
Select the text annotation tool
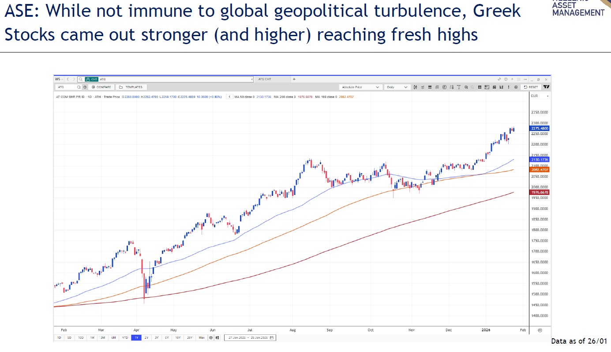pyautogui.click(x=459, y=87)
